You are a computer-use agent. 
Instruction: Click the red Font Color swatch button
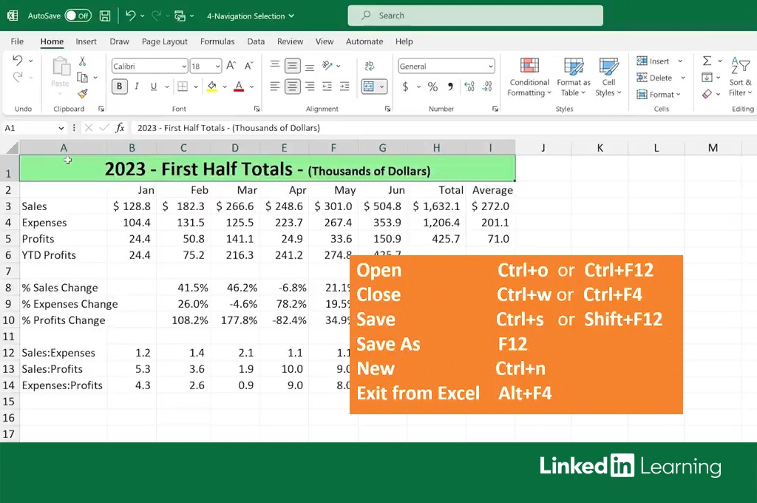click(x=238, y=87)
